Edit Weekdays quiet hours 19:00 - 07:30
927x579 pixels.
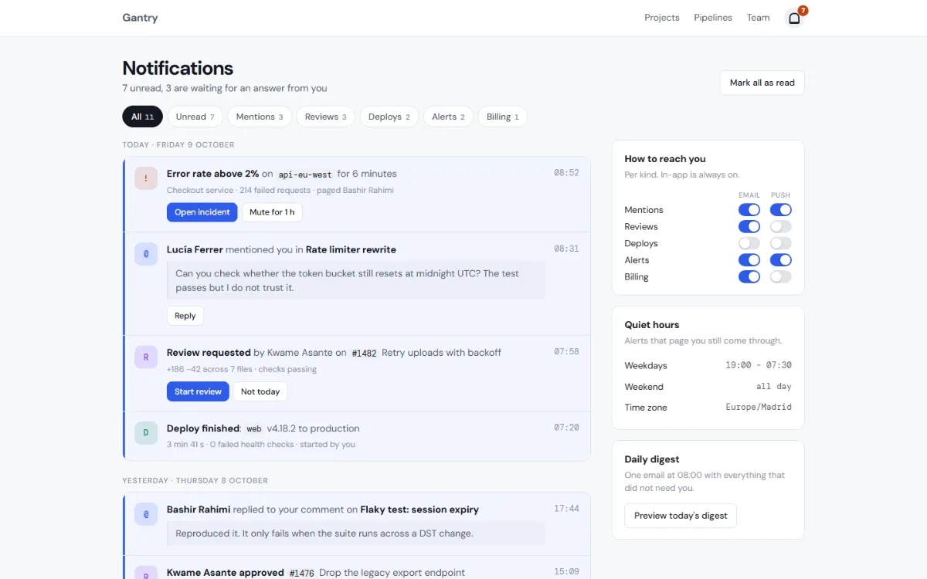759,365
